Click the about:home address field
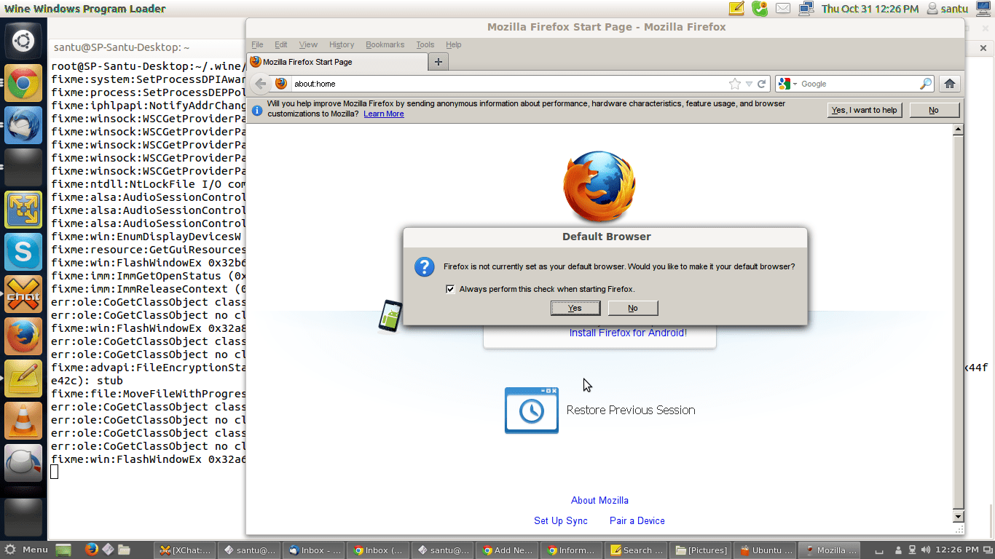 coord(508,84)
